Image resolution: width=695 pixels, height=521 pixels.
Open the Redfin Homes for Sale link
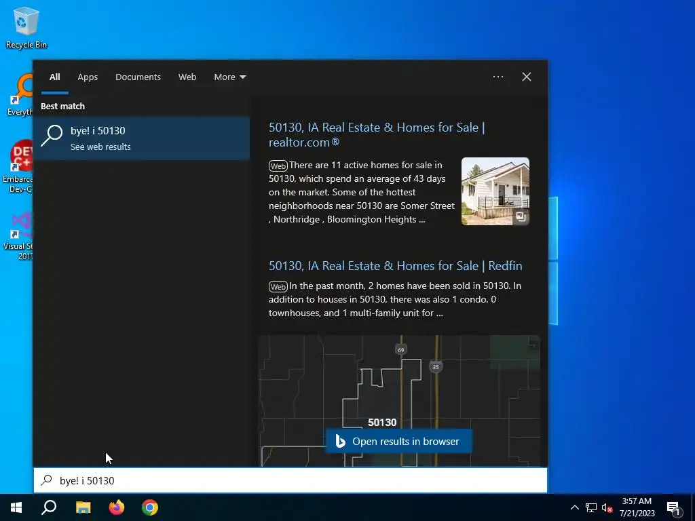tap(396, 265)
